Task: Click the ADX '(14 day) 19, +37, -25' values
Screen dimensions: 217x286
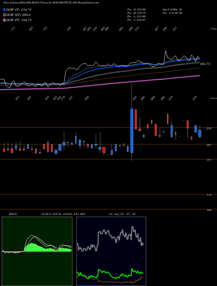Action: click(x=122, y=214)
